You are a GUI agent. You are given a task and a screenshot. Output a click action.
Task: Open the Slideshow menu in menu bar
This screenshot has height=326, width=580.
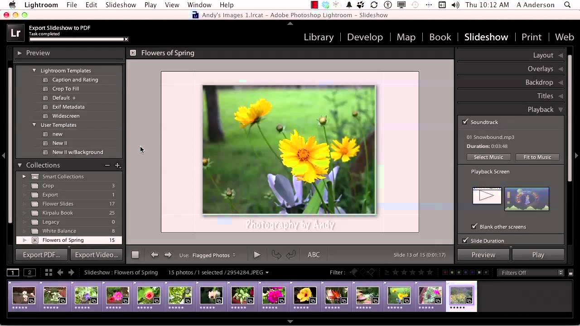point(121,5)
